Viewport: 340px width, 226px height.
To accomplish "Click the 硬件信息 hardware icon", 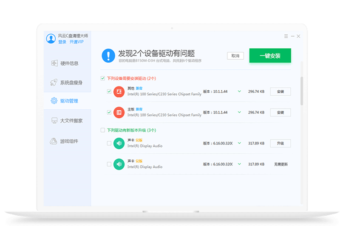I will (x=54, y=63).
